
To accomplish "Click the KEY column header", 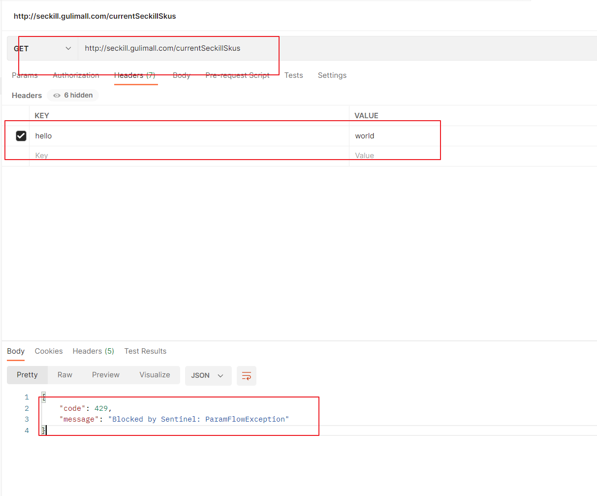I will [x=42, y=116].
